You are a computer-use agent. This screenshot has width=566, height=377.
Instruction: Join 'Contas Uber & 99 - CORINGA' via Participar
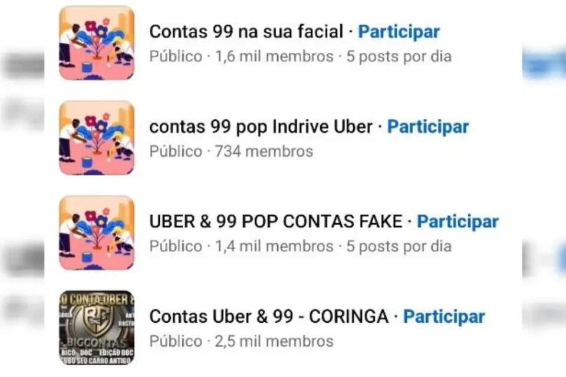tap(445, 316)
